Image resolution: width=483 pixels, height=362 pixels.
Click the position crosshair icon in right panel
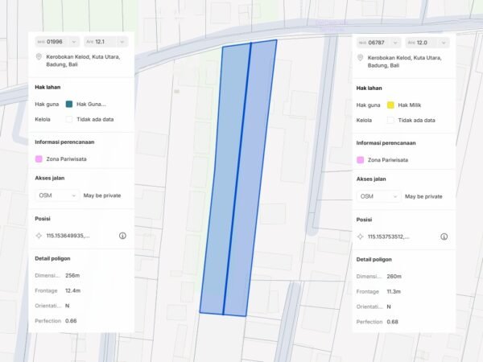pyautogui.click(x=361, y=237)
